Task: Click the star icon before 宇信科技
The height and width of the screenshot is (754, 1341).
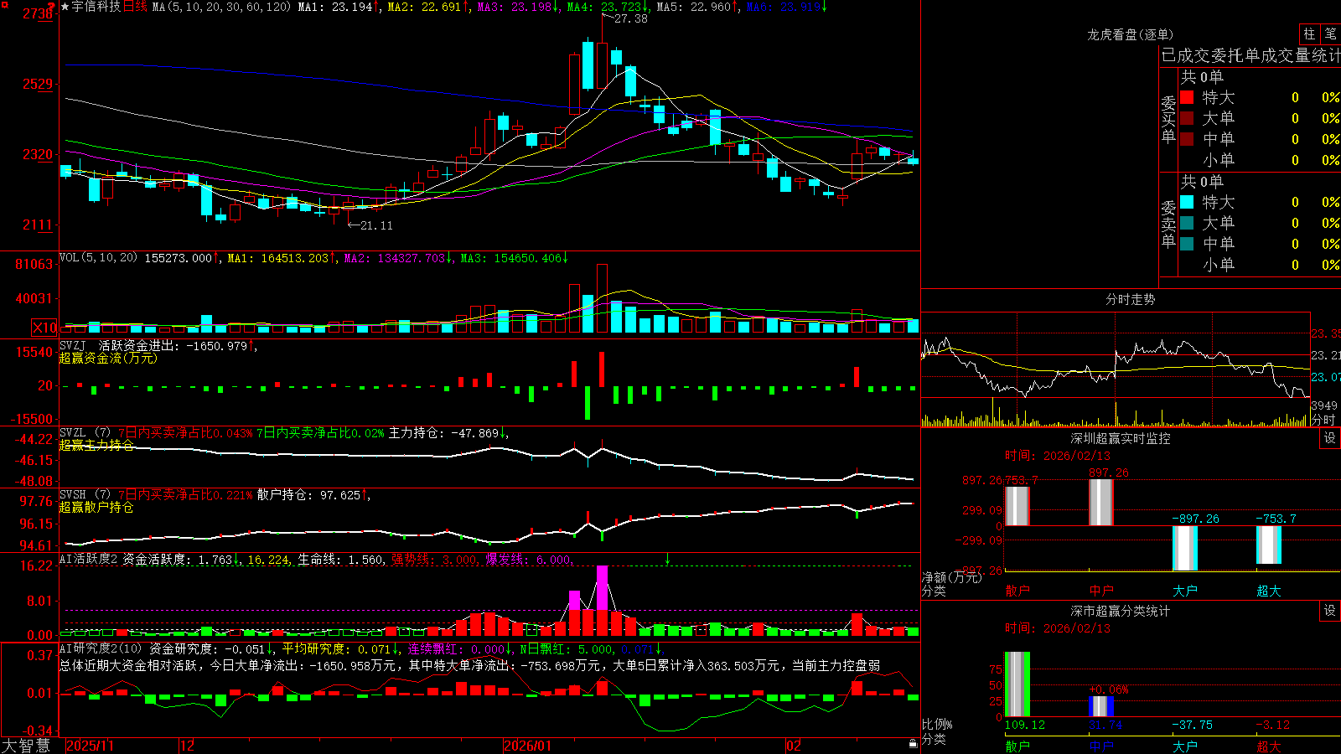Action: click(65, 7)
